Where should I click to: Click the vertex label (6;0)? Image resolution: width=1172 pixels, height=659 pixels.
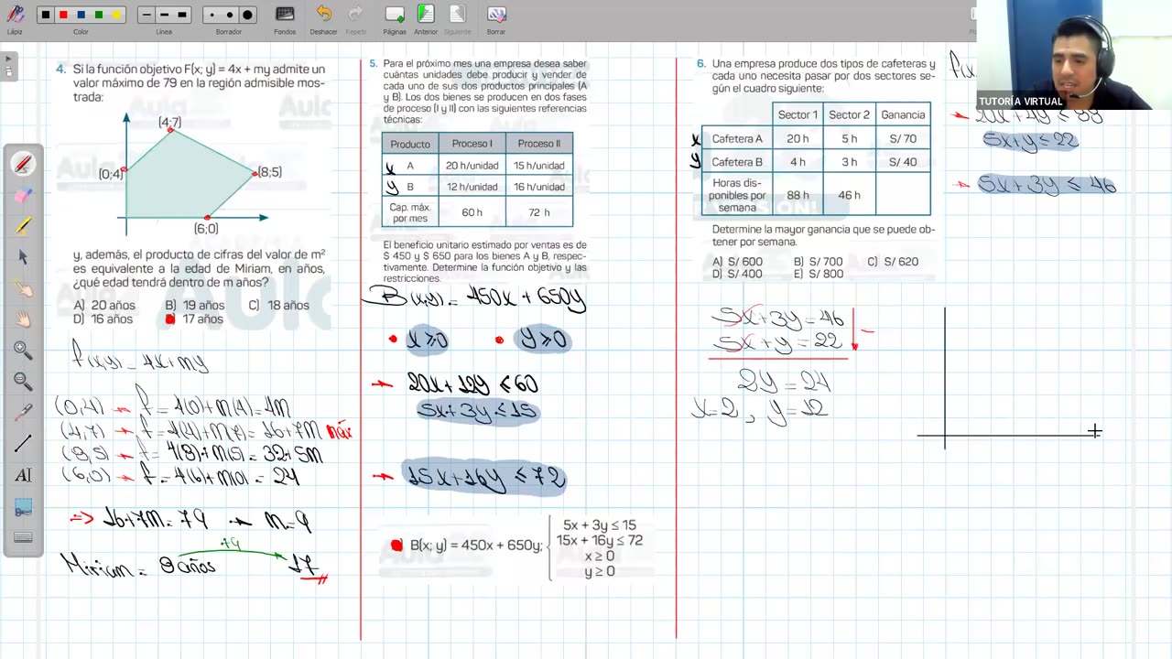point(206,229)
